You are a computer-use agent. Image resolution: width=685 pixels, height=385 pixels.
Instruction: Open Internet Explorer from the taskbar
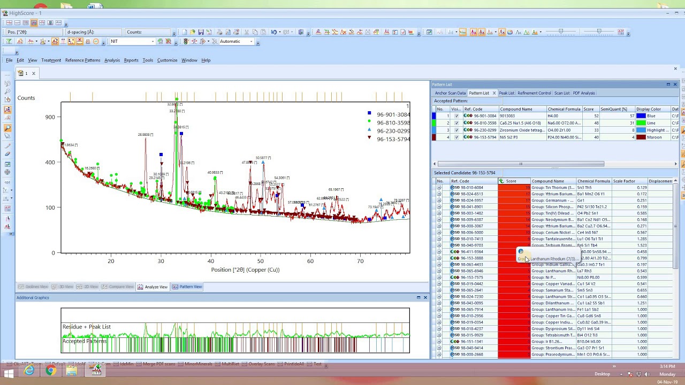point(29,371)
